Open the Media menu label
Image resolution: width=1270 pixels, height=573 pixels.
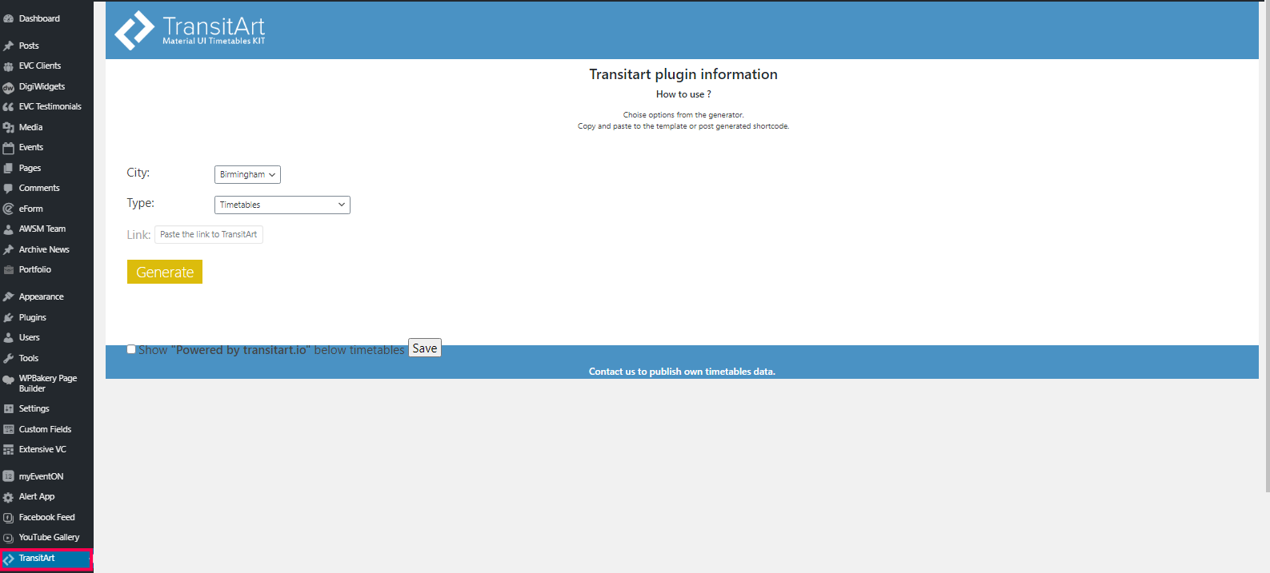click(x=30, y=127)
